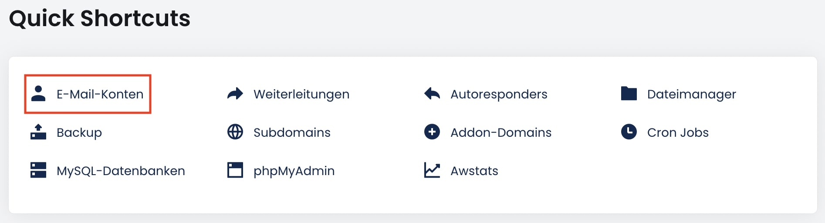Click the Subdomains globe icon

[x=235, y=132]
